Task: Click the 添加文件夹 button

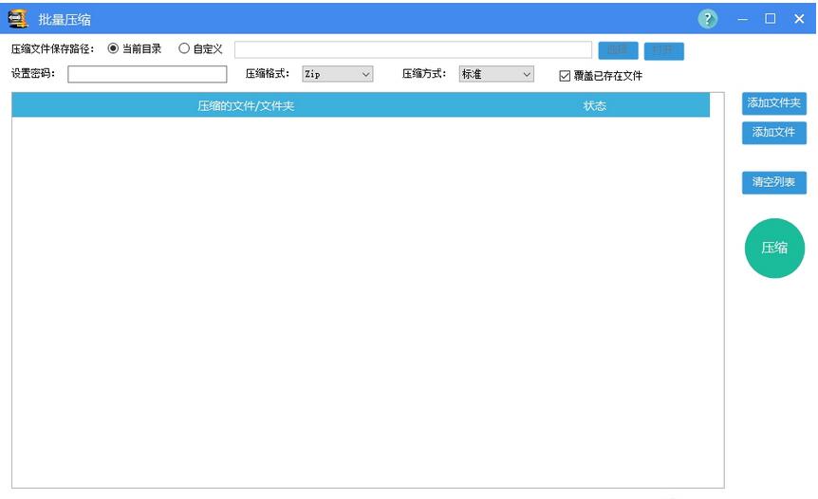Action: pos(774,103)
